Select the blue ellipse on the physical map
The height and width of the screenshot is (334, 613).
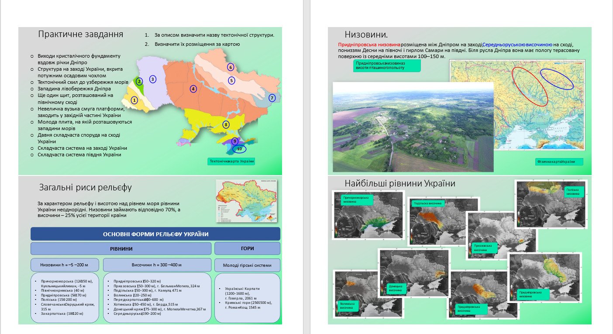(x=557, y=79)
